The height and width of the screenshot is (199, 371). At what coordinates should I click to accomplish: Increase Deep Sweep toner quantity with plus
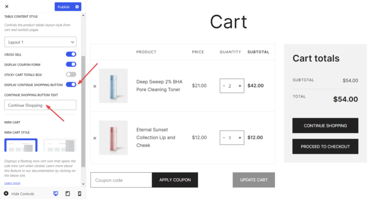(240, 86)
